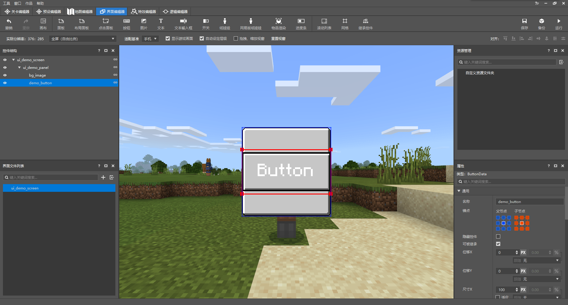
Task: Click the 名称 field showing demo_button
Action: (x=530, y=202)
